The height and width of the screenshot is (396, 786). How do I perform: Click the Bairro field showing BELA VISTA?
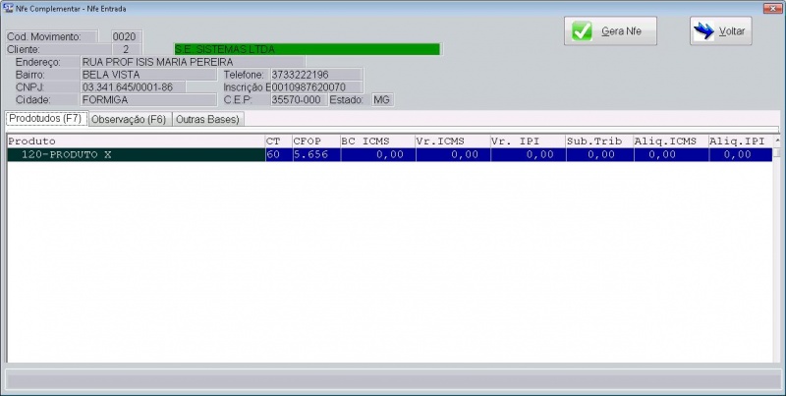pos(147,75)
